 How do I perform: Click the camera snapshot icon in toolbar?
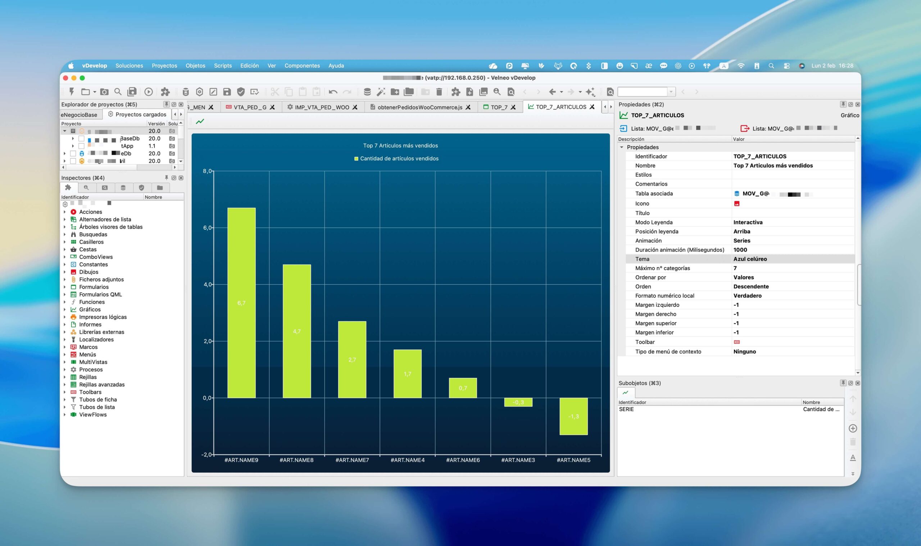[x=105, y=92]
